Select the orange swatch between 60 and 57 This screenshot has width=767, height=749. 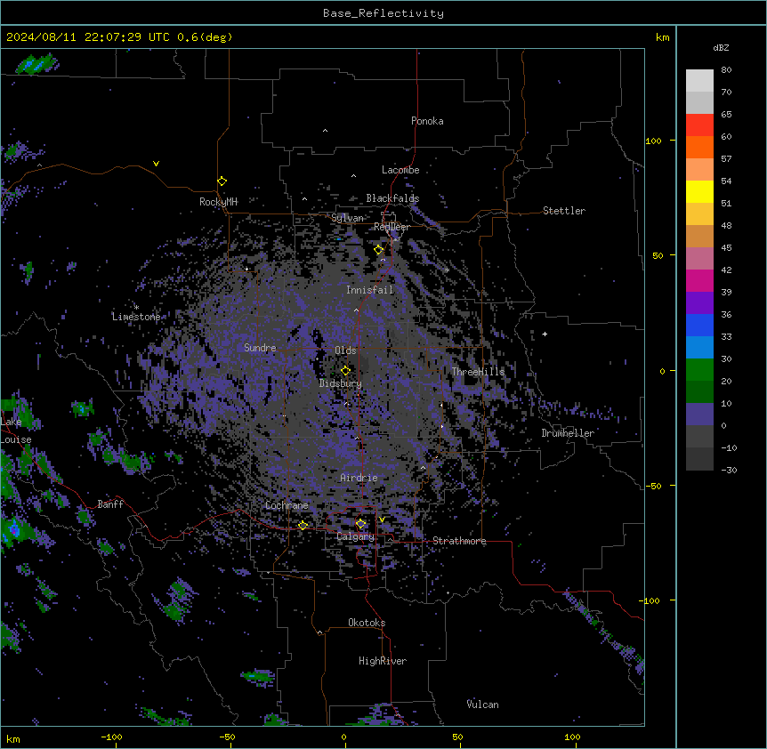tap(699, 147)
